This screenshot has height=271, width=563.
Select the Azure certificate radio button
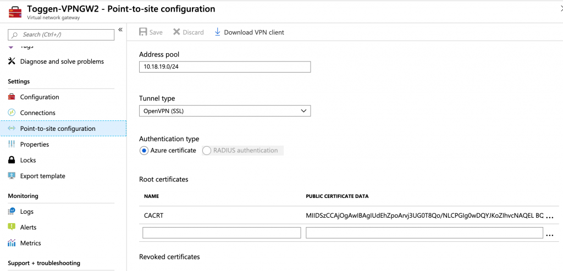click(144, 151)
